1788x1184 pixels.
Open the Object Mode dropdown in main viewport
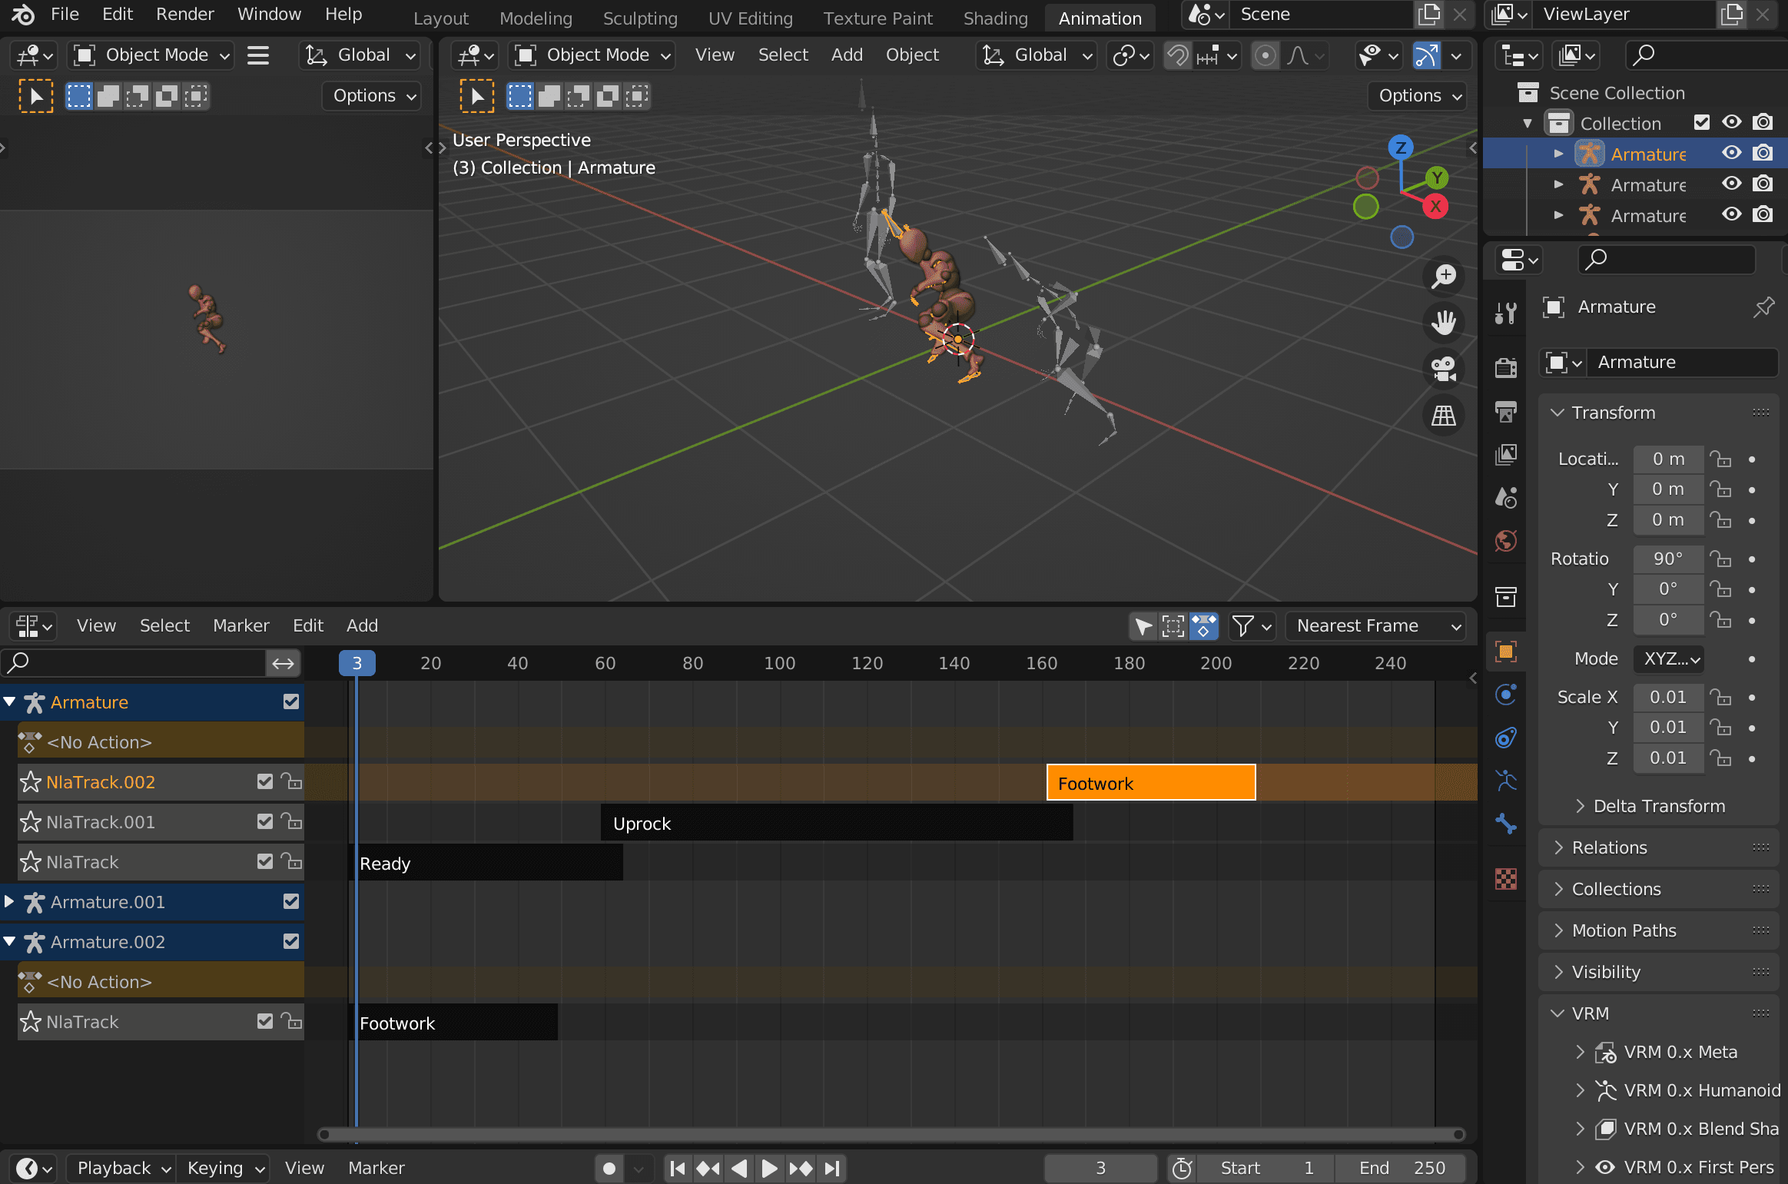[x=592, y=55]
